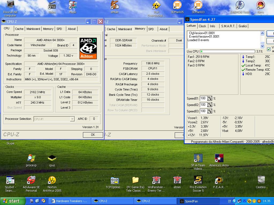274x205 pixels.
Task: Adjust the Speed02 spinner in SpeedFan
Action: [x=210, y=105]
